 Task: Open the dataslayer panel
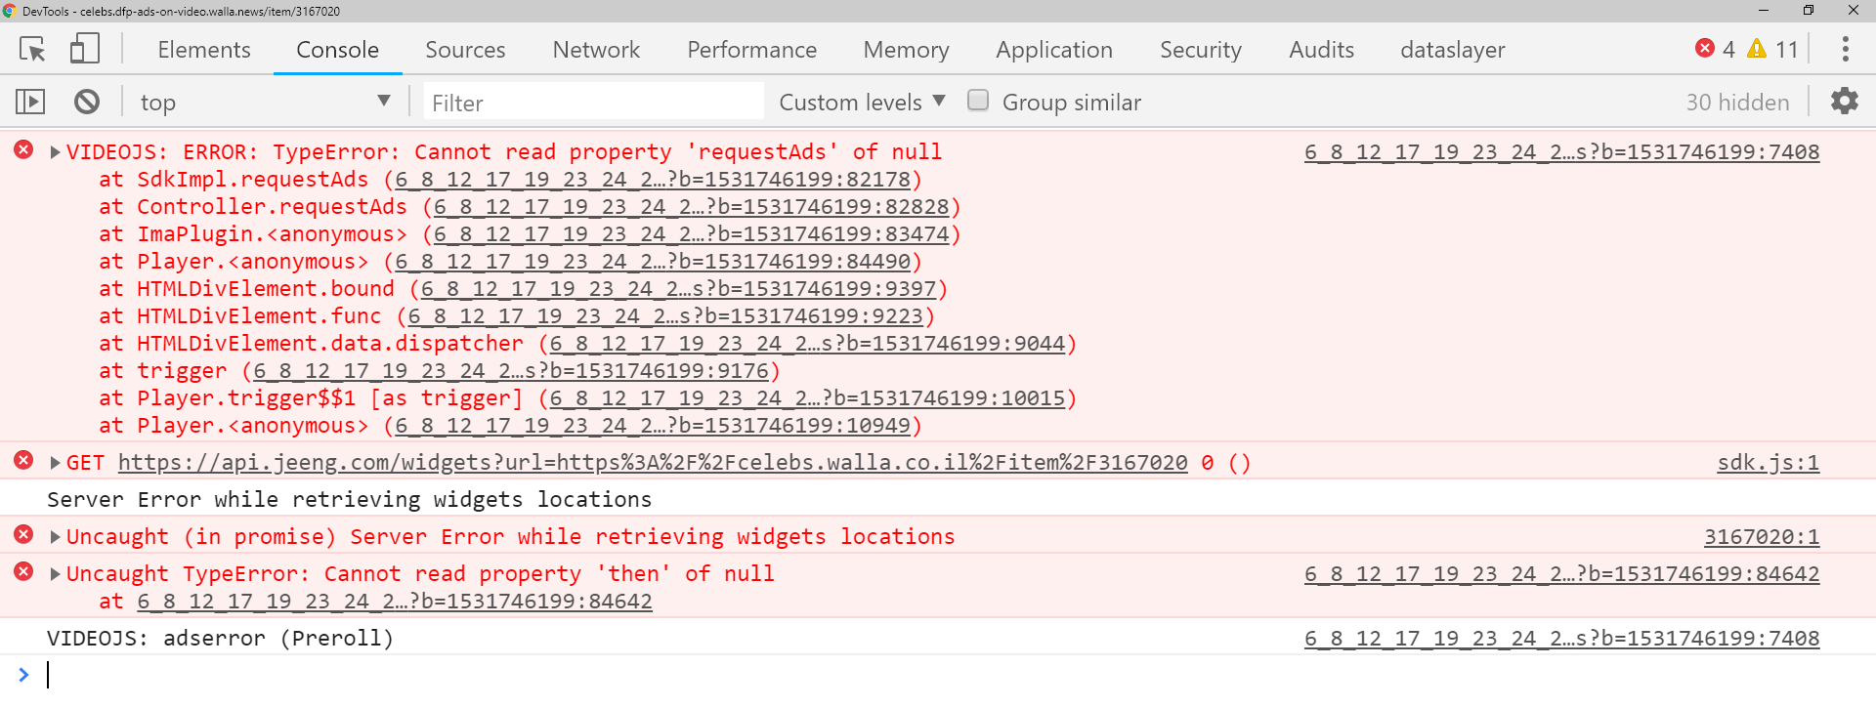(1452, 49)
